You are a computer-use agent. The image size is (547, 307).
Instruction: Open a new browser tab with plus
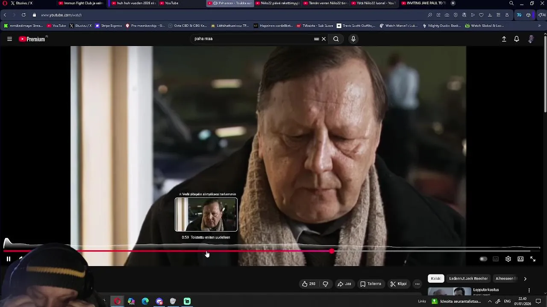click(x=453, y=3)
